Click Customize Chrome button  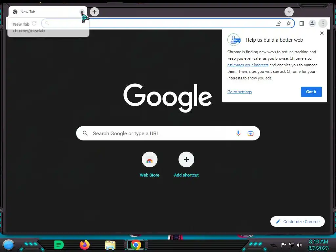click(297, 221)
